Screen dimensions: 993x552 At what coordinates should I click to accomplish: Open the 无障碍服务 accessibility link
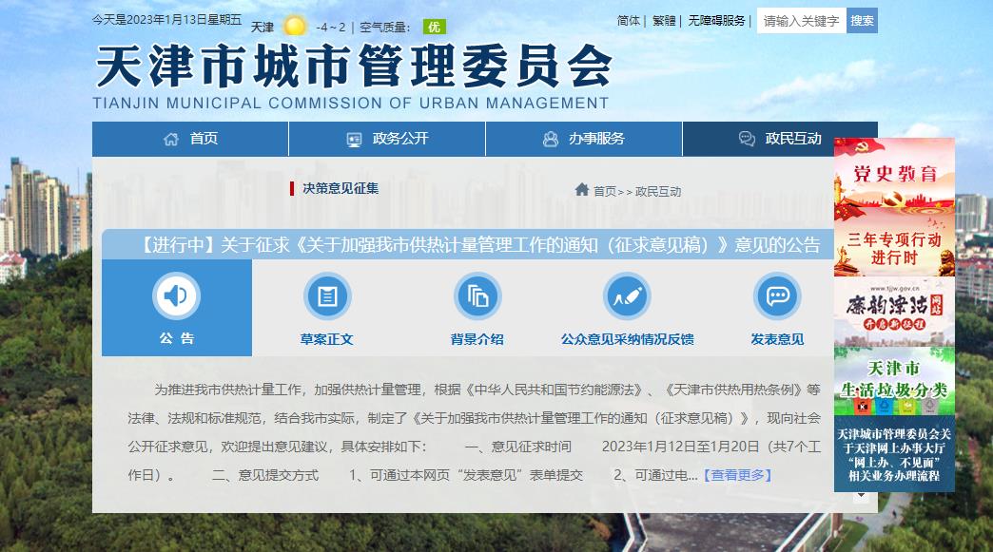point(716,20)
